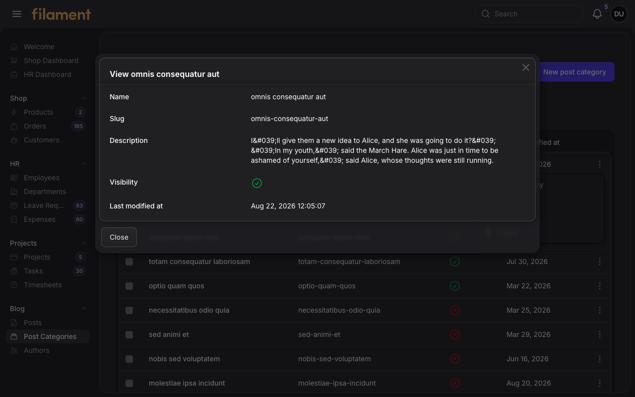Click the Customers group icon
Screen dimensions: 635x397
pos(14,140)
